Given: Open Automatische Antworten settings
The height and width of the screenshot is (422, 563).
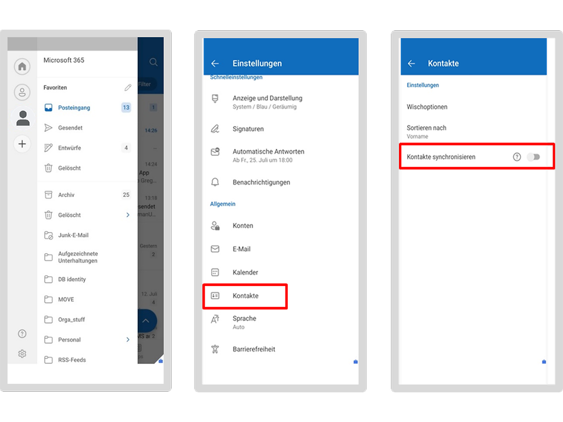Looking at the screenshot, I should [x=281, y=155].
